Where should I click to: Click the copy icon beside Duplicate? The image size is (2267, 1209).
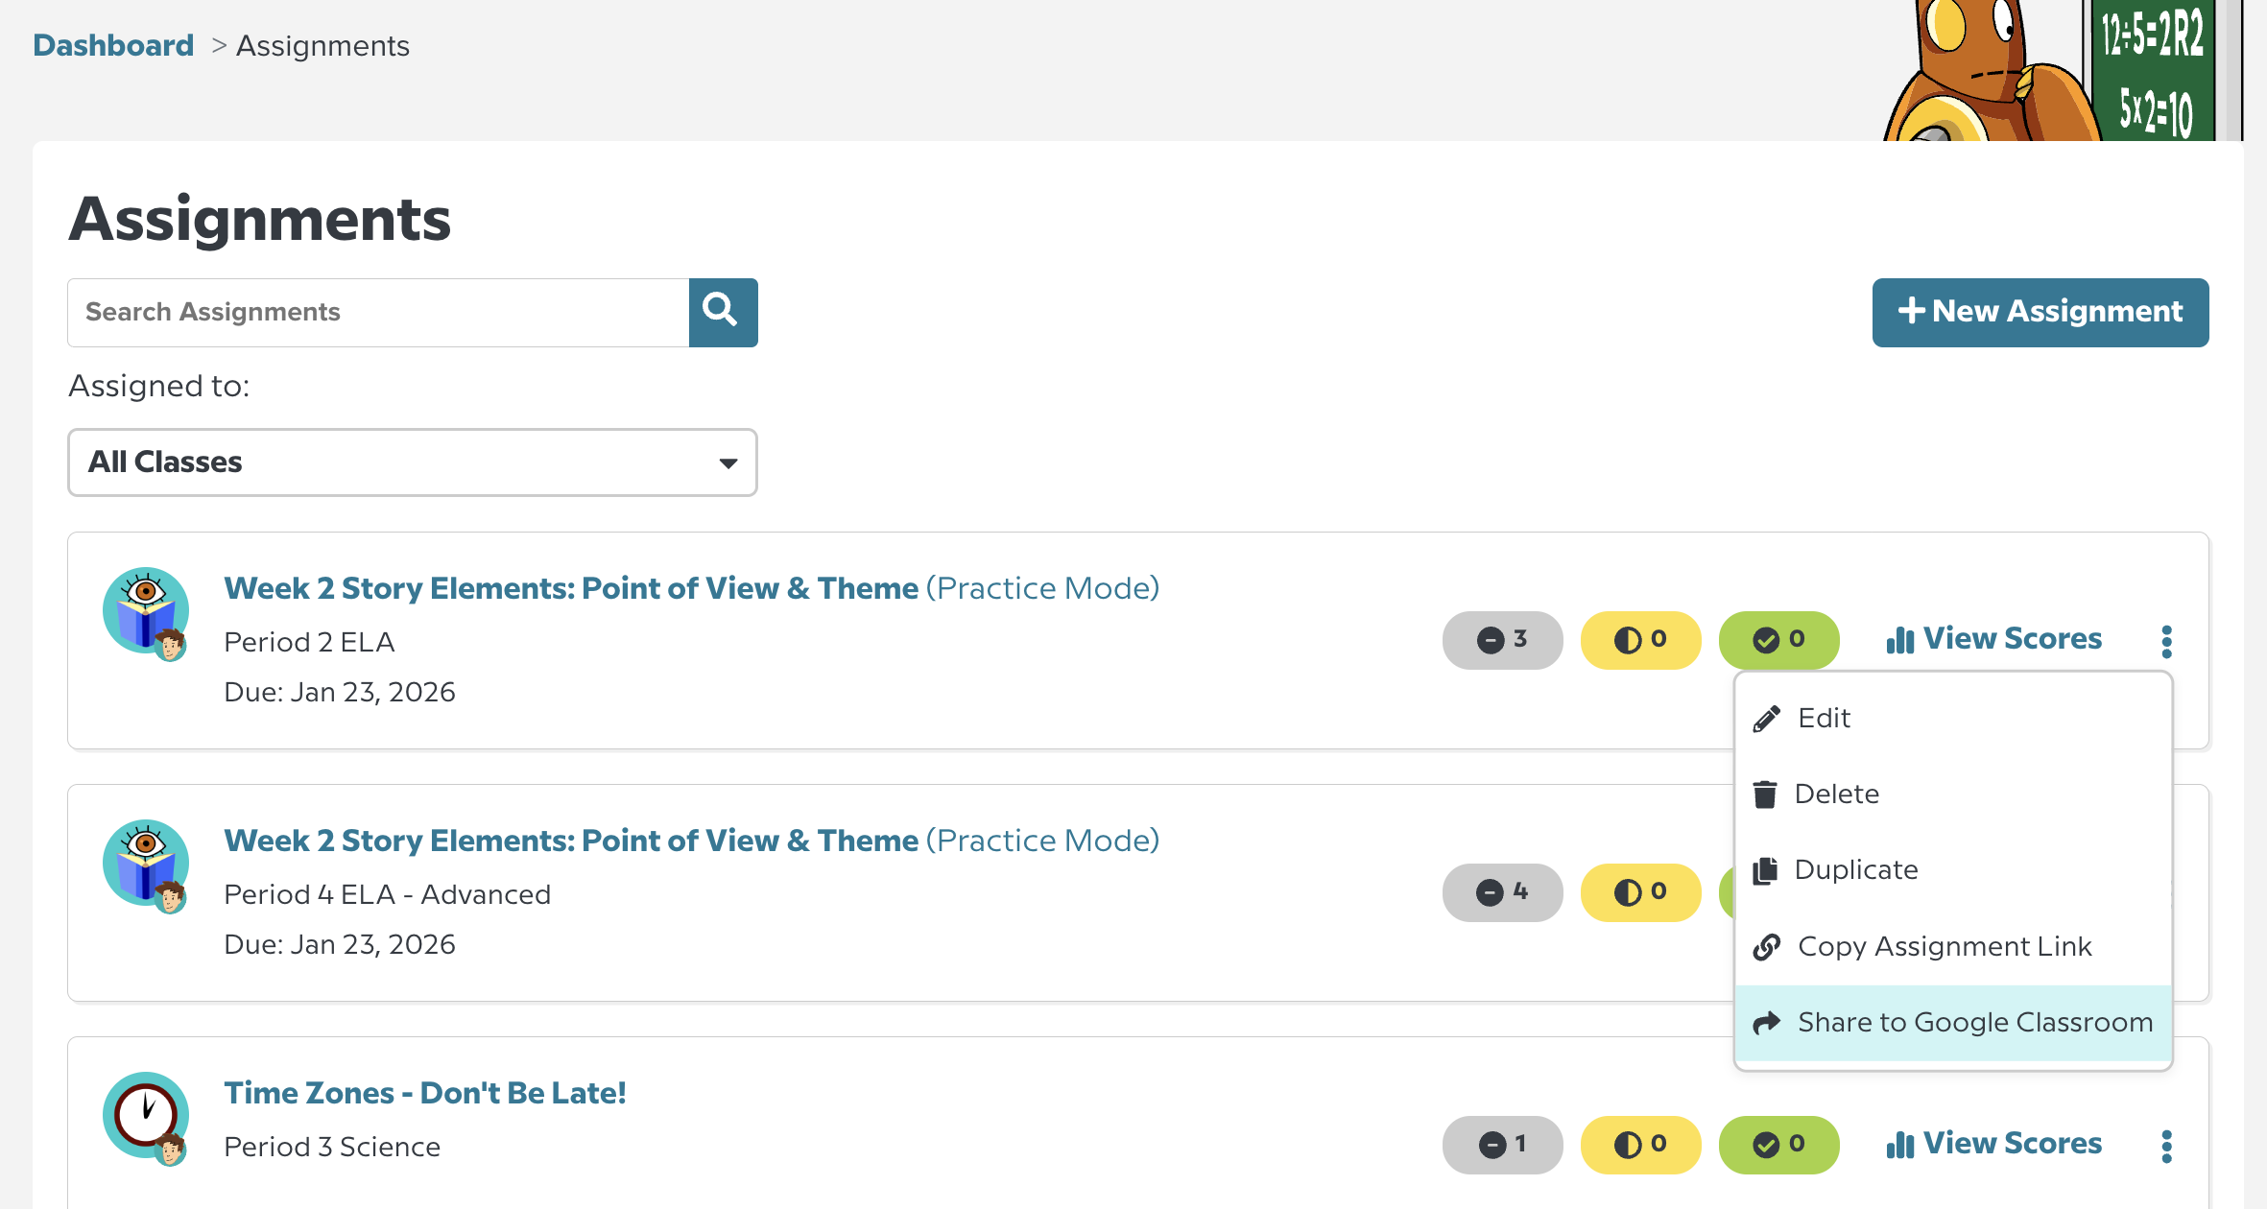(x=1766, y=869)
